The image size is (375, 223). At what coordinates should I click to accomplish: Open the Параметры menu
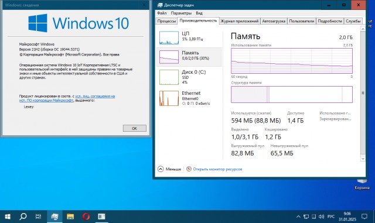point(181,13)
